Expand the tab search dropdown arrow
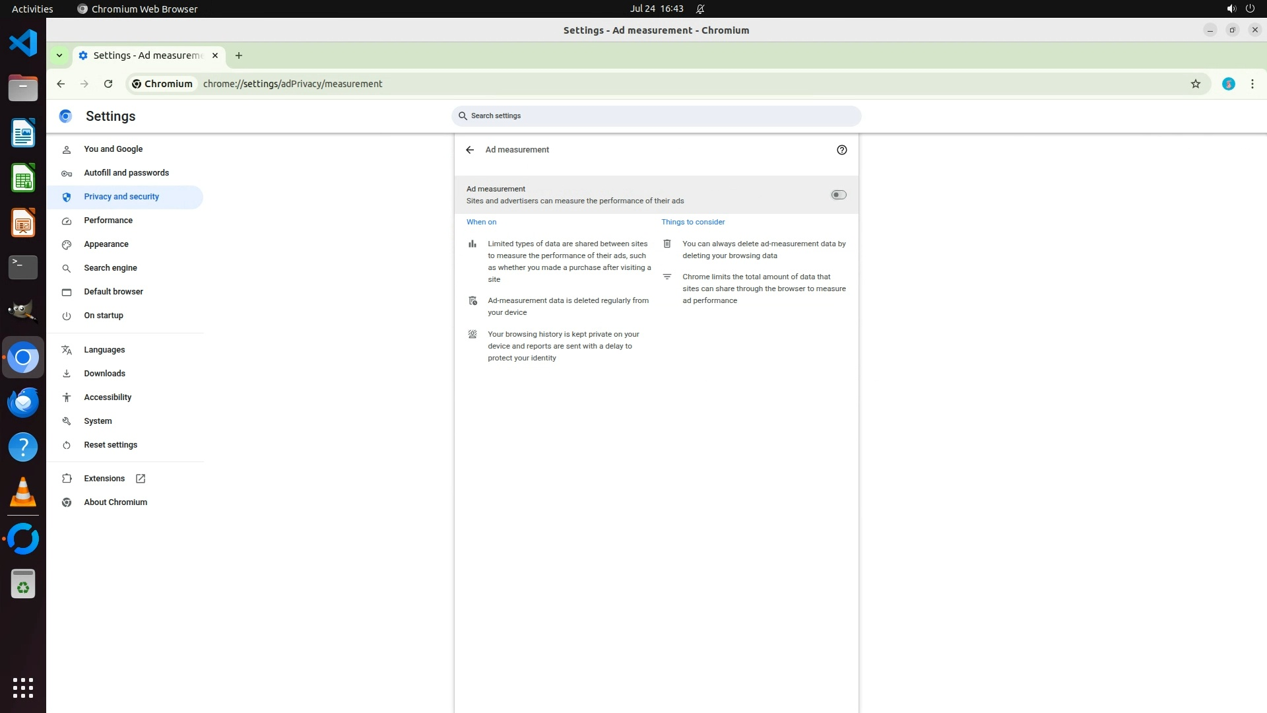The height and width of the screenshot is (713, 1267). (59, 55)
